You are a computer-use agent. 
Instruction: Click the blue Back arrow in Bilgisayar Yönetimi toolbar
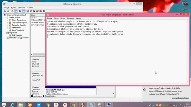pyautogui.click(x=5, y=11)
